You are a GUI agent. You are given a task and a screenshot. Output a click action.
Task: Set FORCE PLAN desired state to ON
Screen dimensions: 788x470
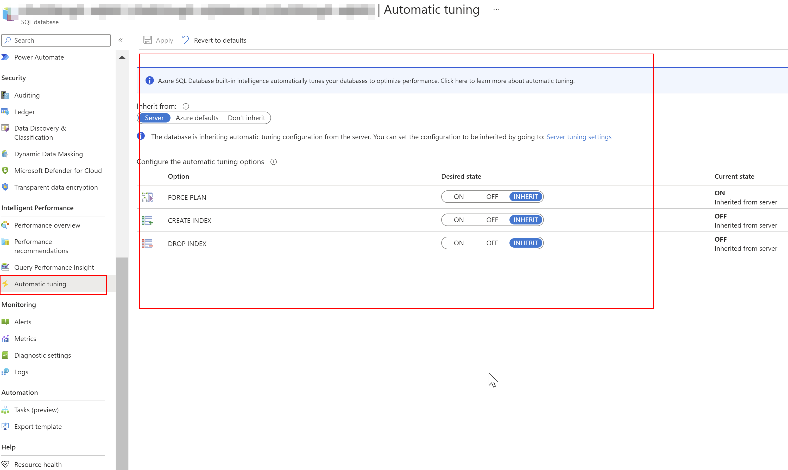coord(459,197)
